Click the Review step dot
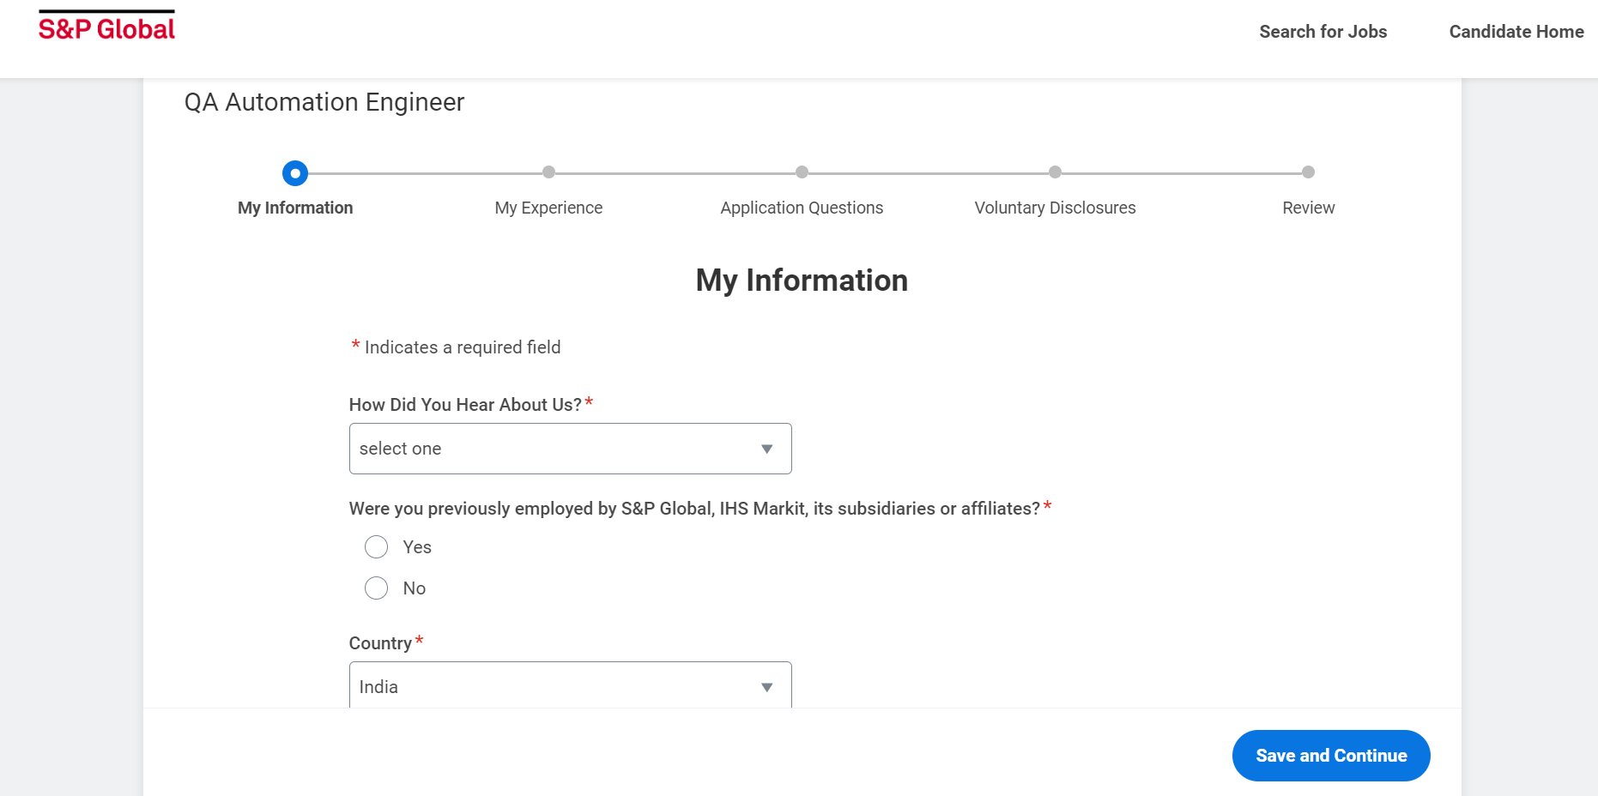Viewport: 1598px width, 796px height. (1308, 172)
